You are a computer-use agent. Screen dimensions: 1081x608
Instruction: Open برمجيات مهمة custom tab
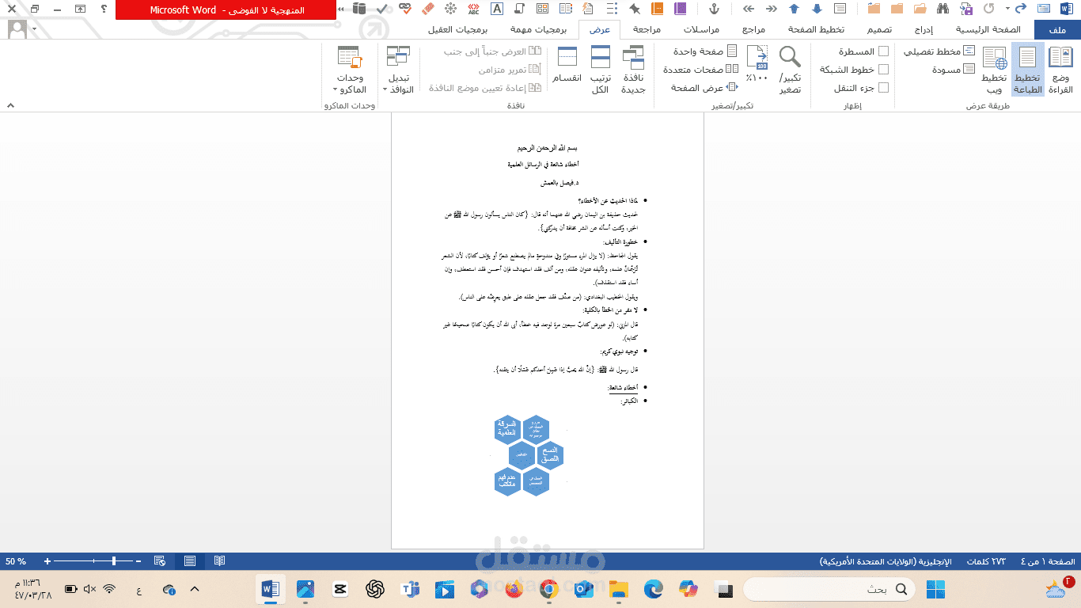(x=537, y=29)
